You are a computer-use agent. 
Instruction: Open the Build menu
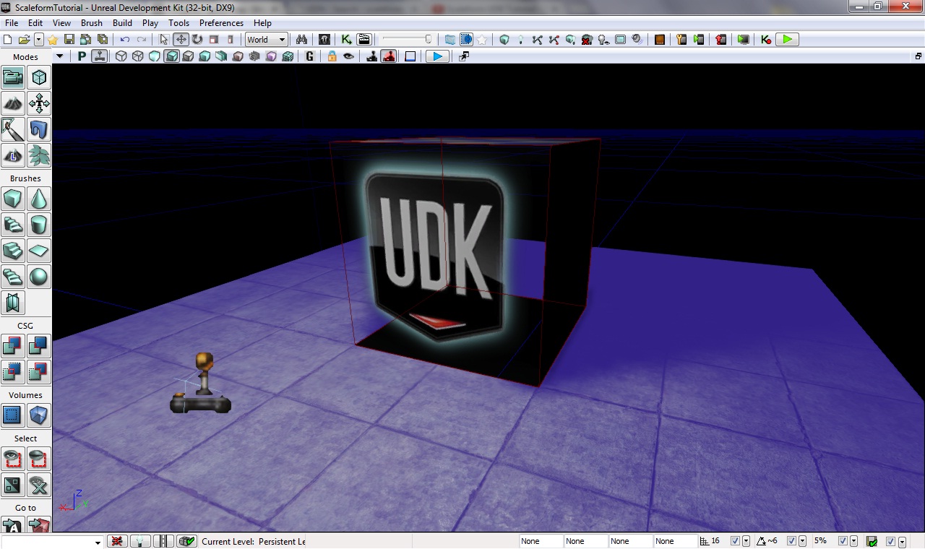122,23
